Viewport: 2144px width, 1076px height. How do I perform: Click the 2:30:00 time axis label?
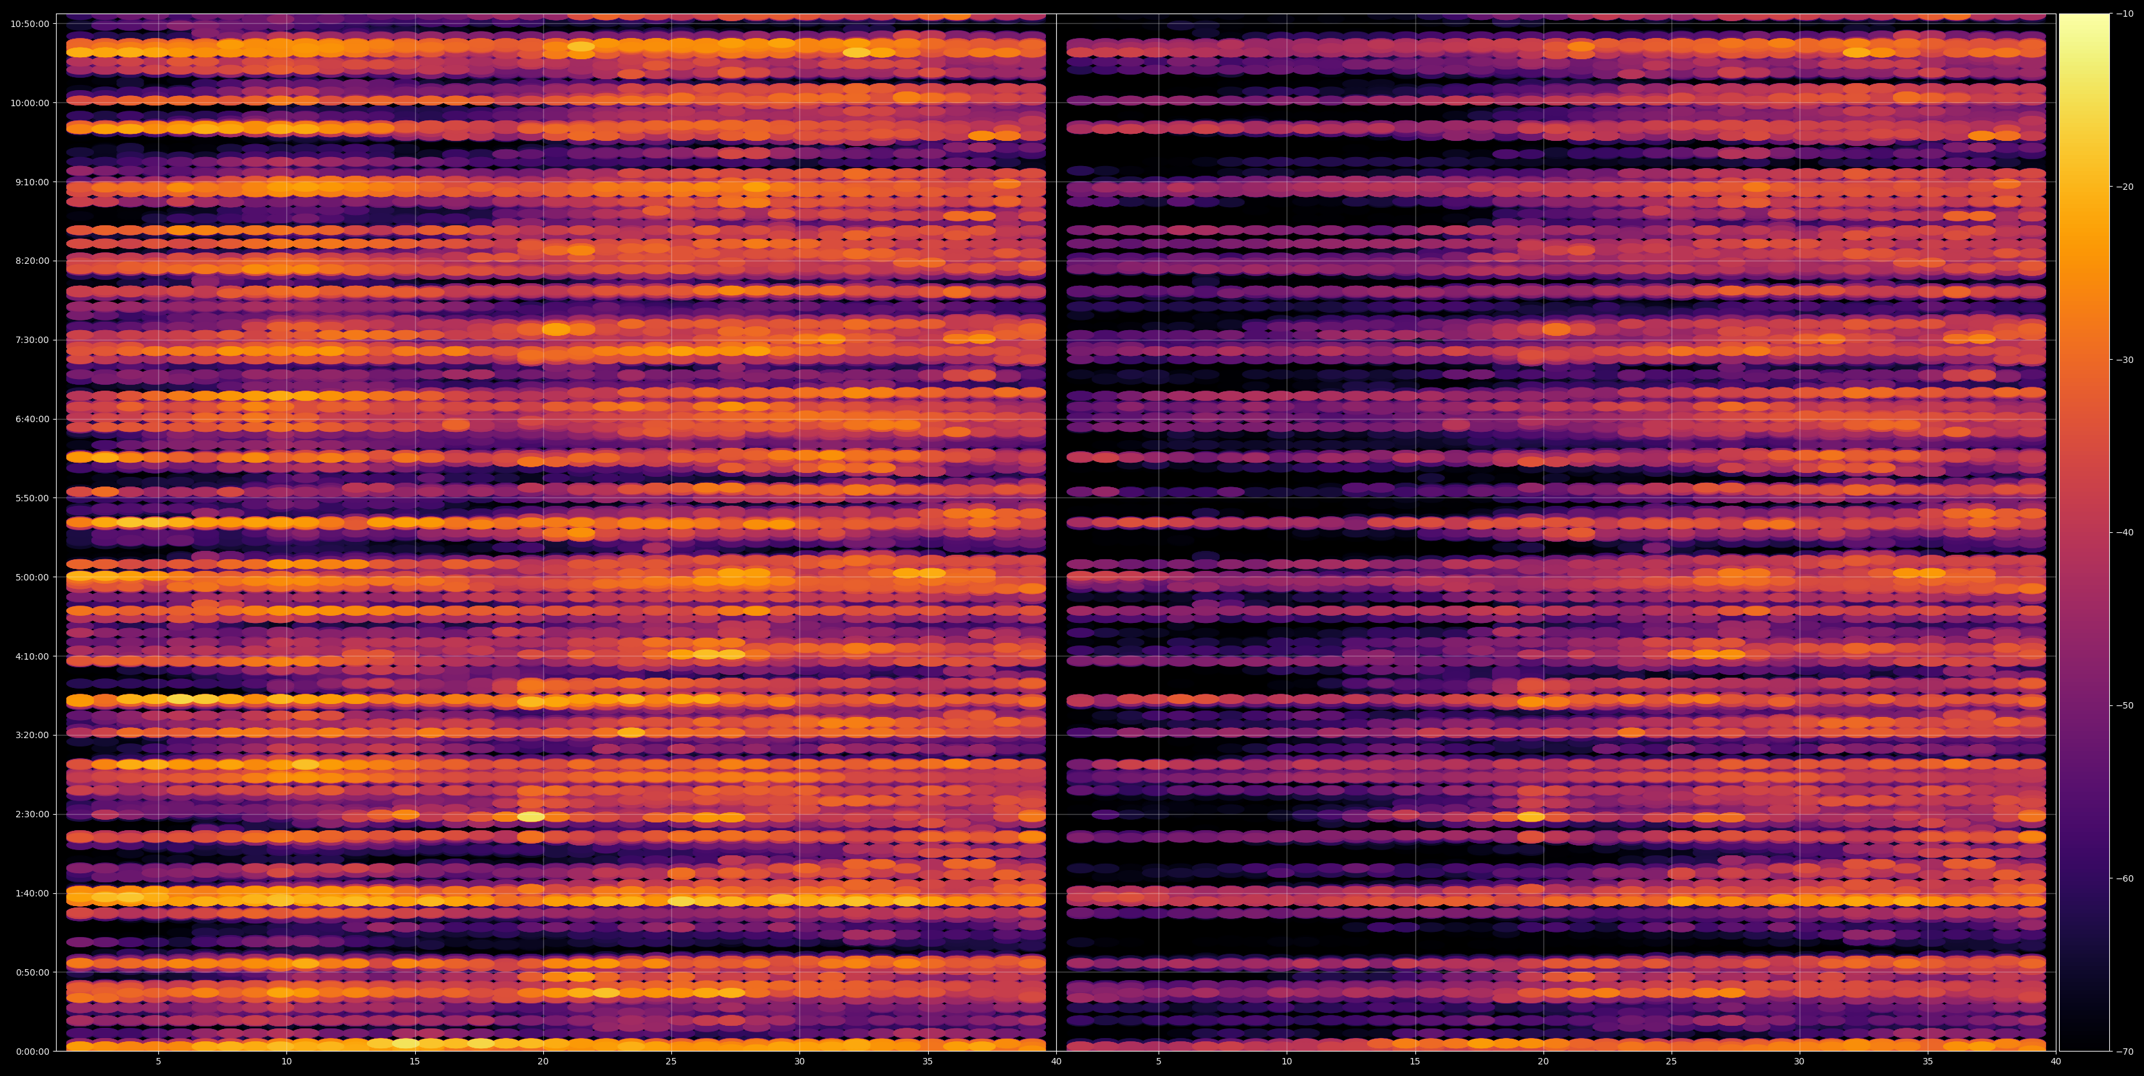click(33, 814)
